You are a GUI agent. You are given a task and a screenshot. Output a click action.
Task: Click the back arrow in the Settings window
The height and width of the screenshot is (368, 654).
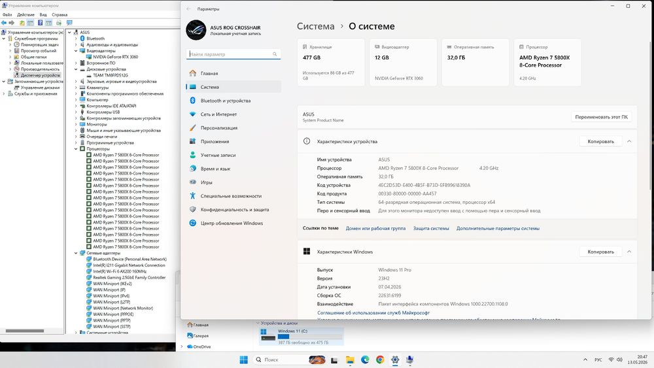pos(189,8)
